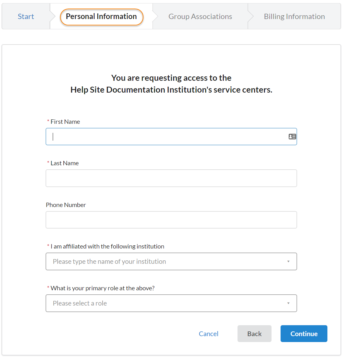Go to the Start step tab
This screenshot has height=357, width=343.
pos(26,17)
